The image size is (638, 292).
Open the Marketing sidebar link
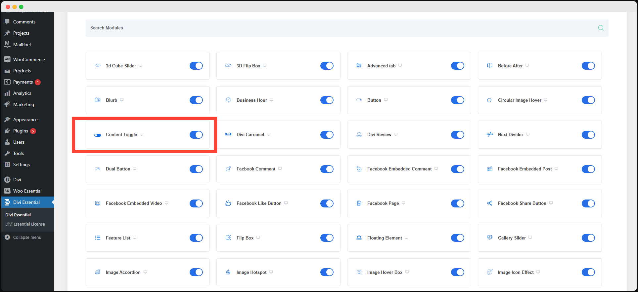28,104
